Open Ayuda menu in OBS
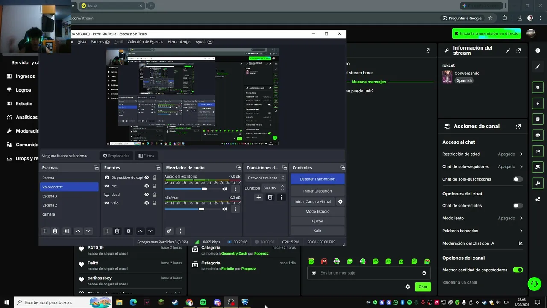 coord(204,42)
